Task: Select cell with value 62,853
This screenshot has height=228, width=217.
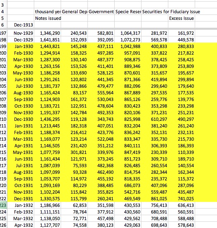Action: click(74, 205)
